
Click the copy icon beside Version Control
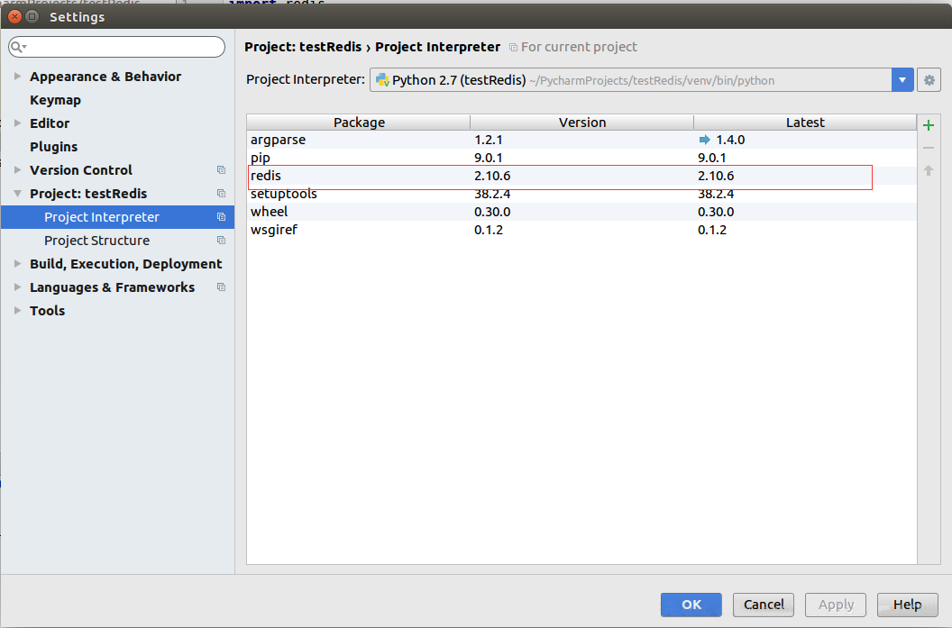point(221,170)
